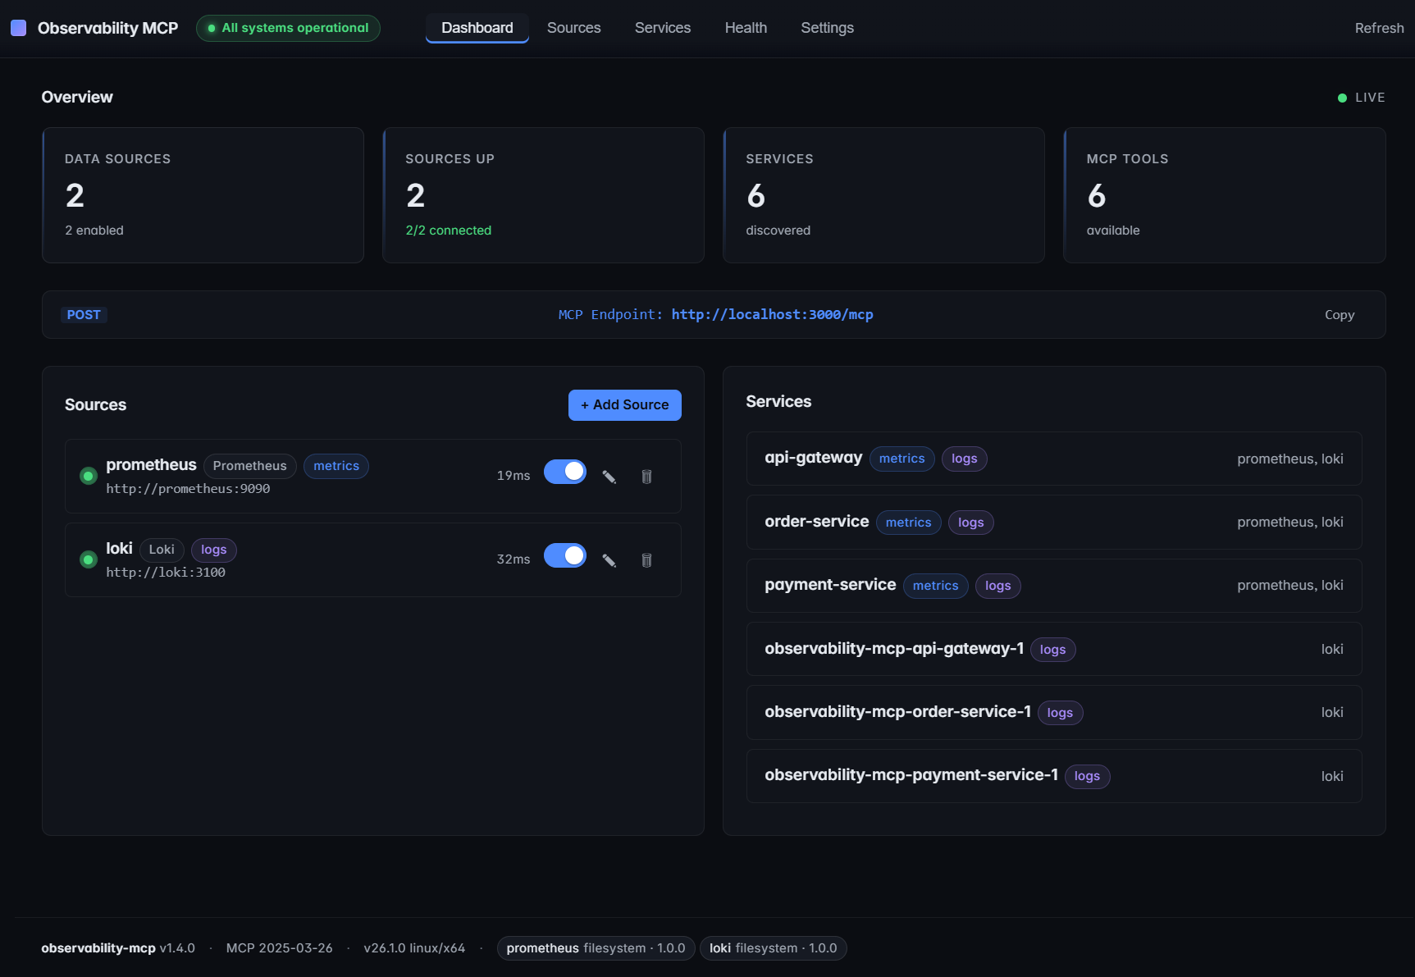
Task: Click the metrics tag on order-service
Action: (909, 523)
